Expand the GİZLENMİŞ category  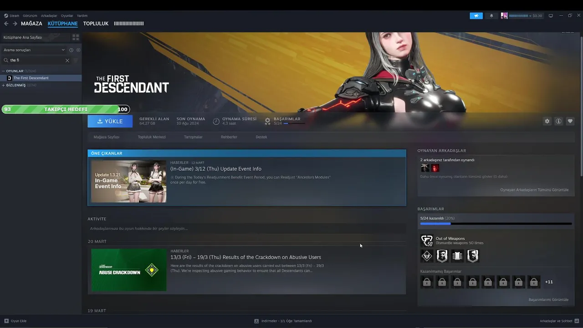click(x=3, y=85)
